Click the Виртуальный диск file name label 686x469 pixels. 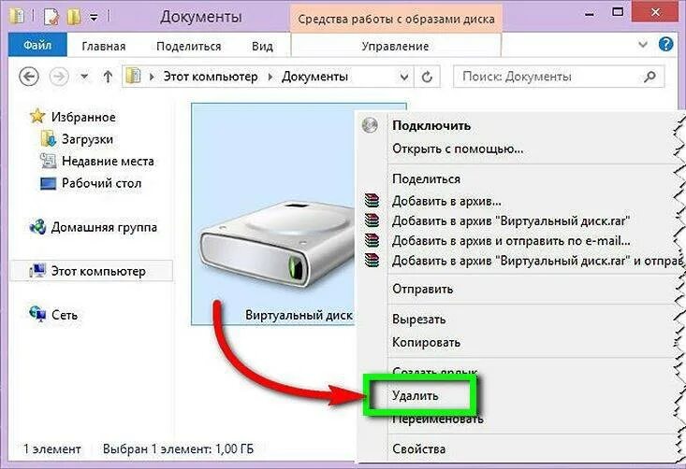[299, 315]
